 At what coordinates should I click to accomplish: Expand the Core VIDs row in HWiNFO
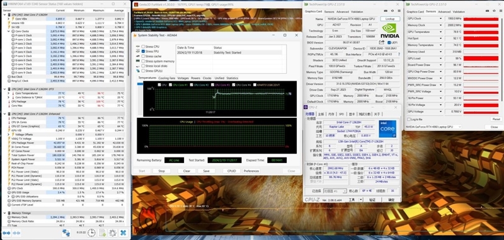click(x=9, y=19)
